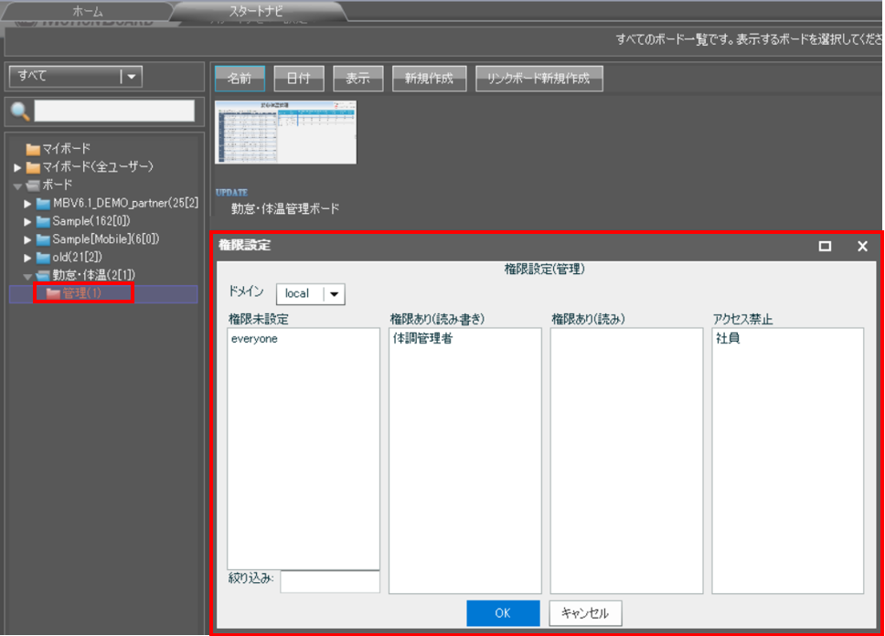885x636 pixels.
Task: Switch to the ホーム tab
Action: pyautogui.click(x=87, y=10)
